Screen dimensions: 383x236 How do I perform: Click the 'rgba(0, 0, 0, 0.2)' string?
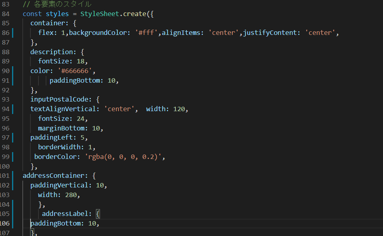(123, 157)
